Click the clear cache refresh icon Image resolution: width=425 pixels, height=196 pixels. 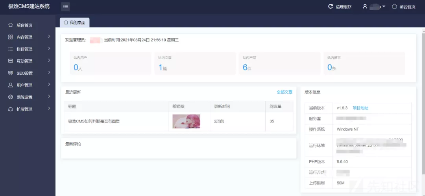click(x=331, y=7)
